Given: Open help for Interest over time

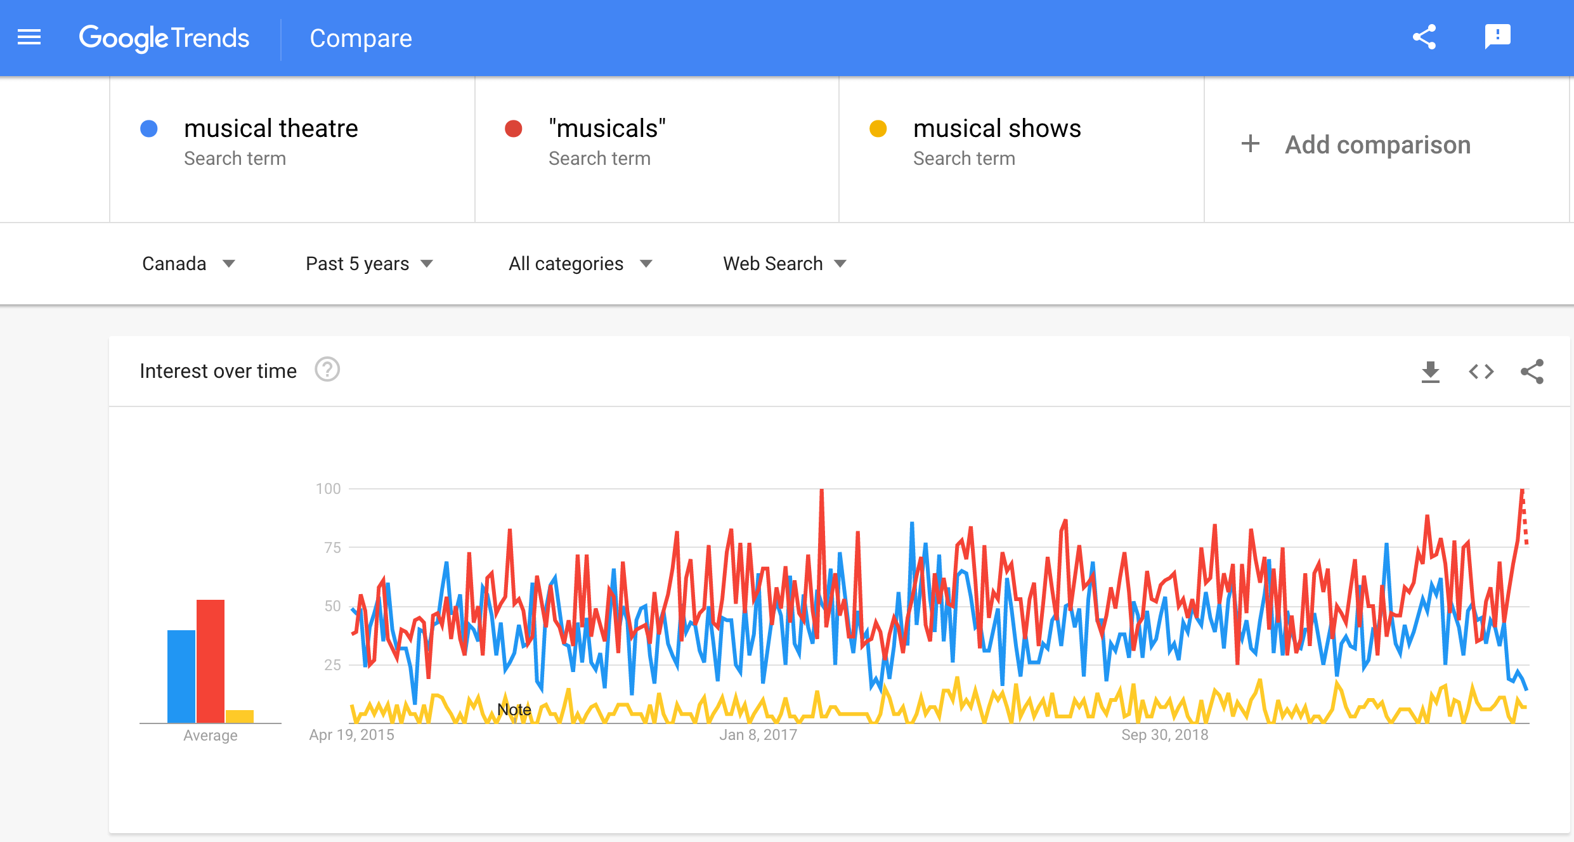Looking at the screenshot, I should click(327, 370).
